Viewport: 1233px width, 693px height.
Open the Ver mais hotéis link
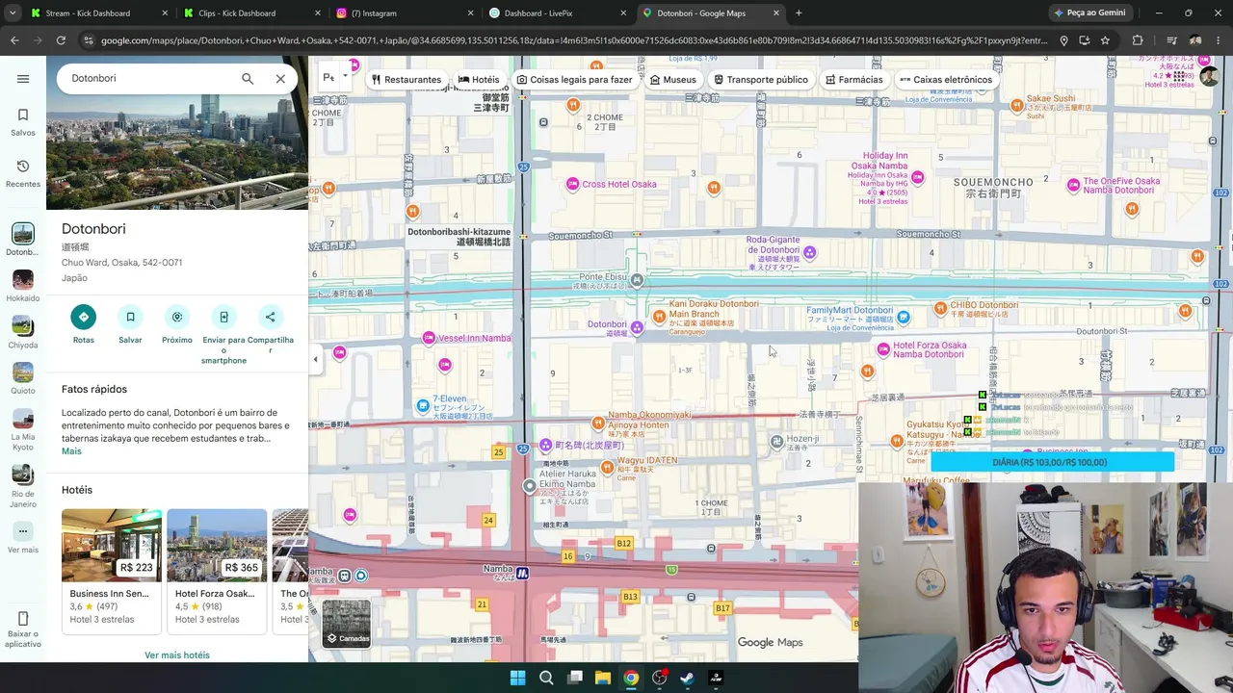pos(177,655)
